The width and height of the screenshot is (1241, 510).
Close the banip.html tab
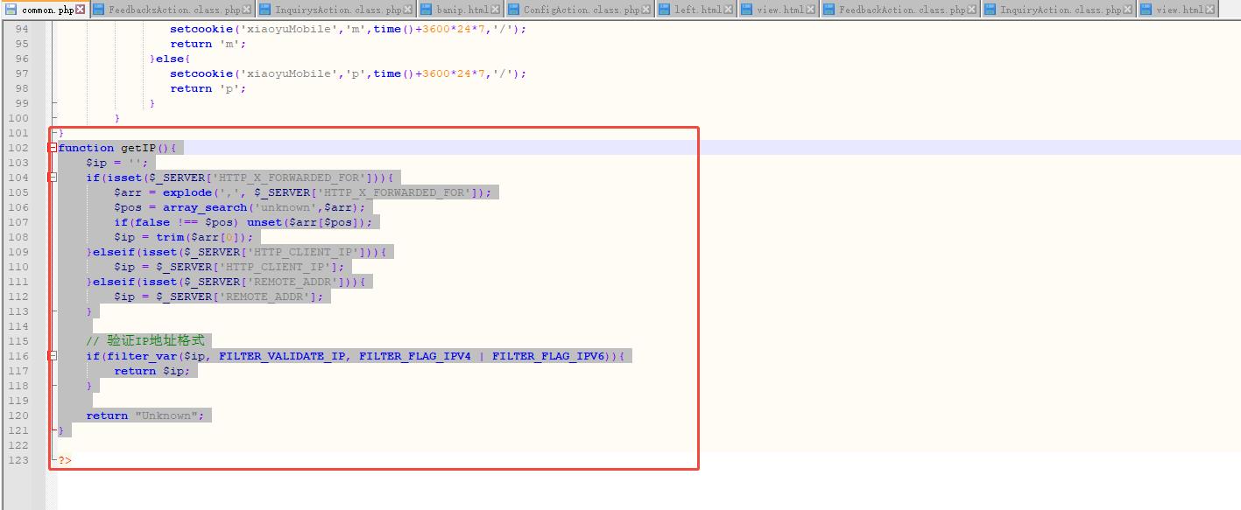(x=496, y=10)
